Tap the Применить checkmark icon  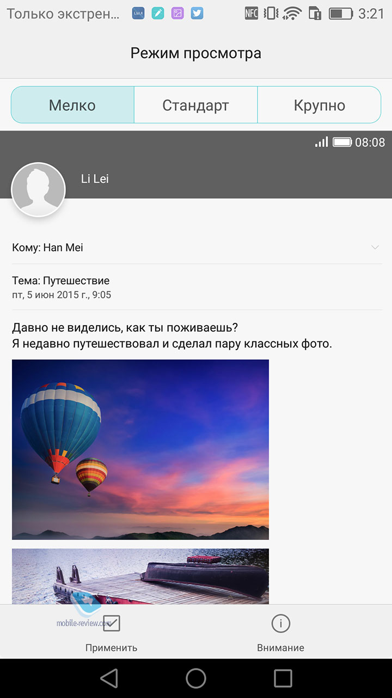pos(111,623)
